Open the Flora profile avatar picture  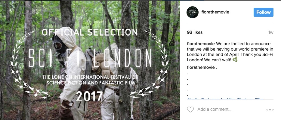[193, 12]
